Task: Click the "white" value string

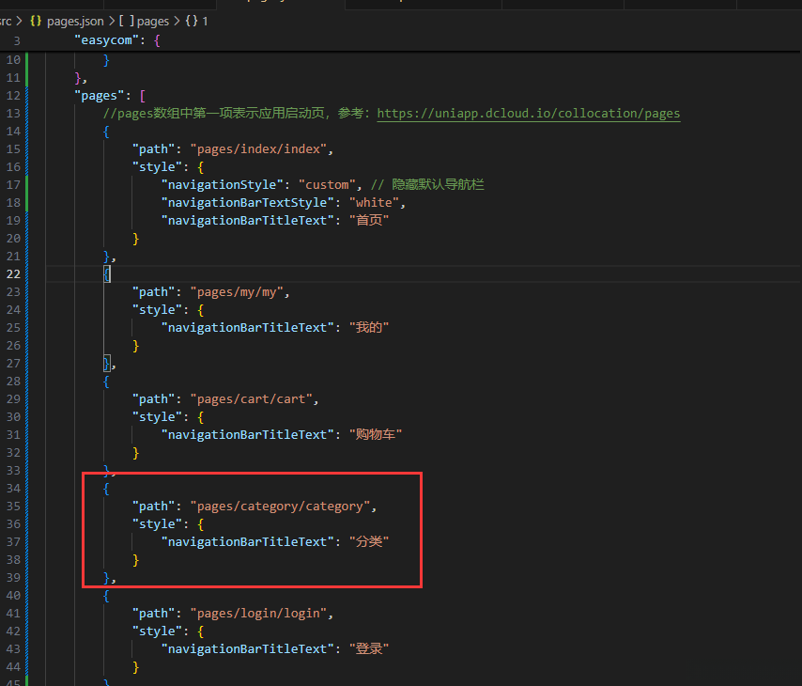Action: [374, 202]
